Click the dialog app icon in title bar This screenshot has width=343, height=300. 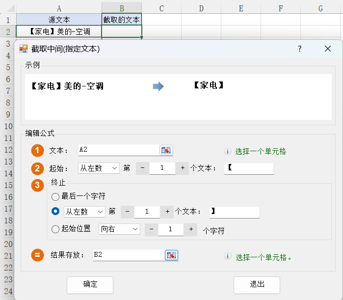click(23, 49)
